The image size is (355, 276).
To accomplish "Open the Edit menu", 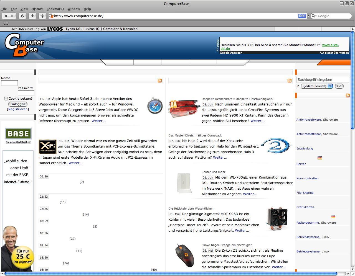I will (x=14, y=9).
